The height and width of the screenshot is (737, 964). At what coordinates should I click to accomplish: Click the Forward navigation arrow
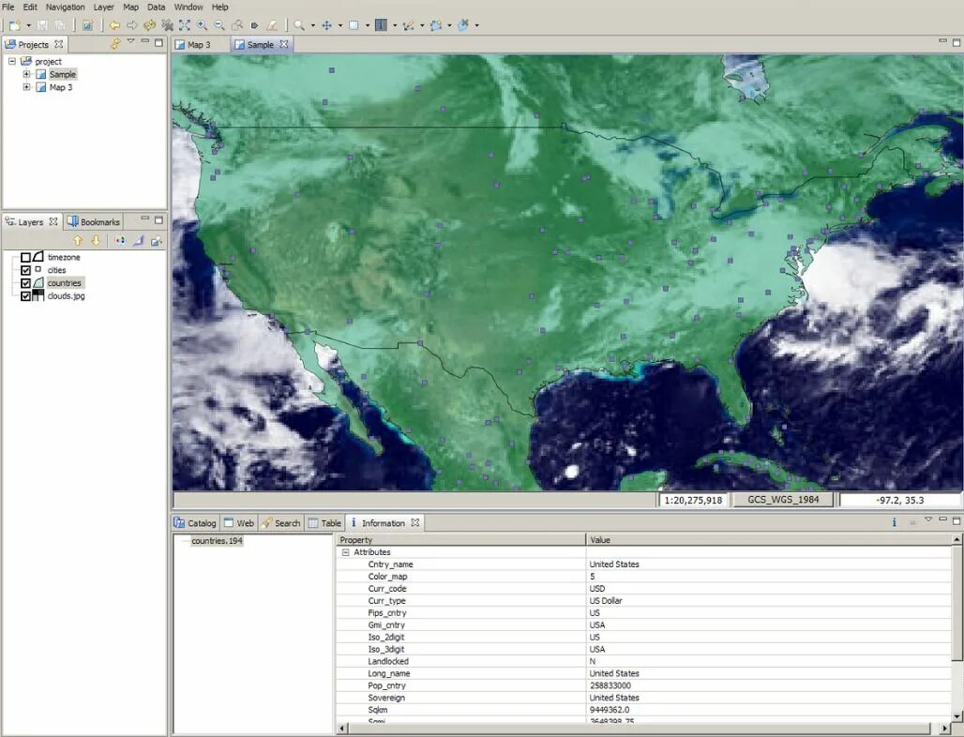click(x=132, y=25)
